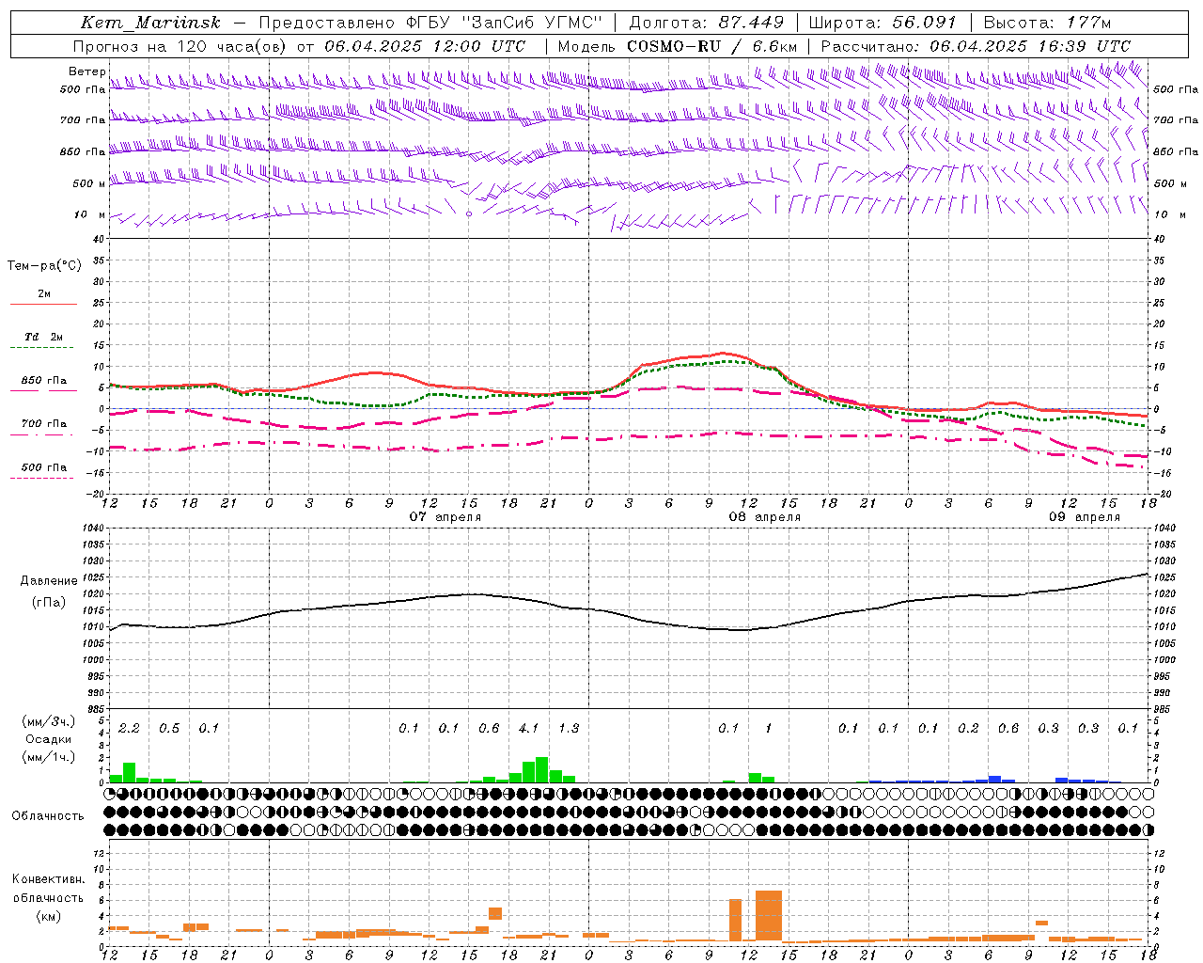
Task: Click the (мм/1ч.) precipitation unit label
Action: (49, 757)
